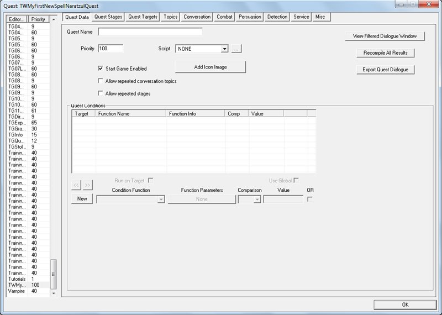Switch to the Quest Stages tab
This screenshot has height=315, width=442.
pos(108,17)
